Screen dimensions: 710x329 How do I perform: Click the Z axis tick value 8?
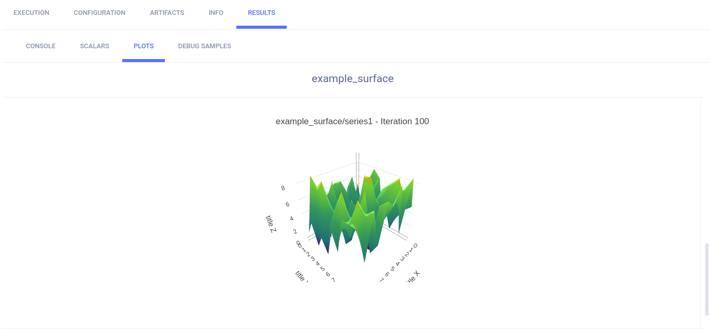283,188
